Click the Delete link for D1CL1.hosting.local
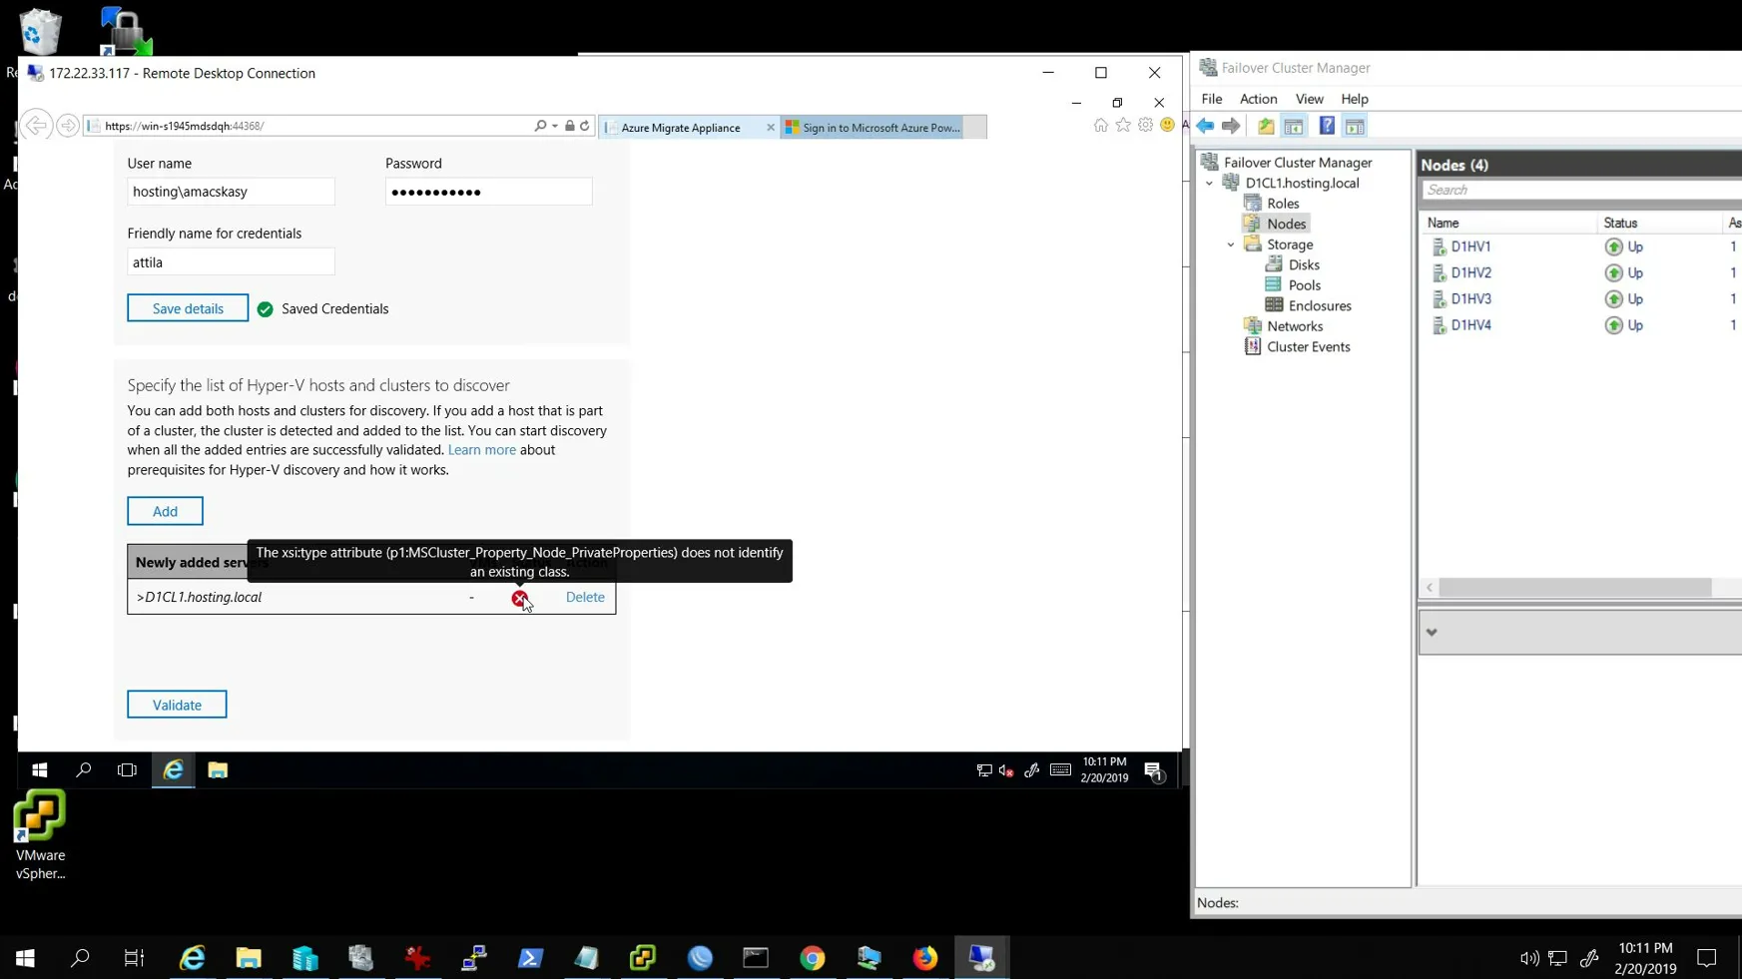Screen dimensions: 1742x979 [585, 597]
